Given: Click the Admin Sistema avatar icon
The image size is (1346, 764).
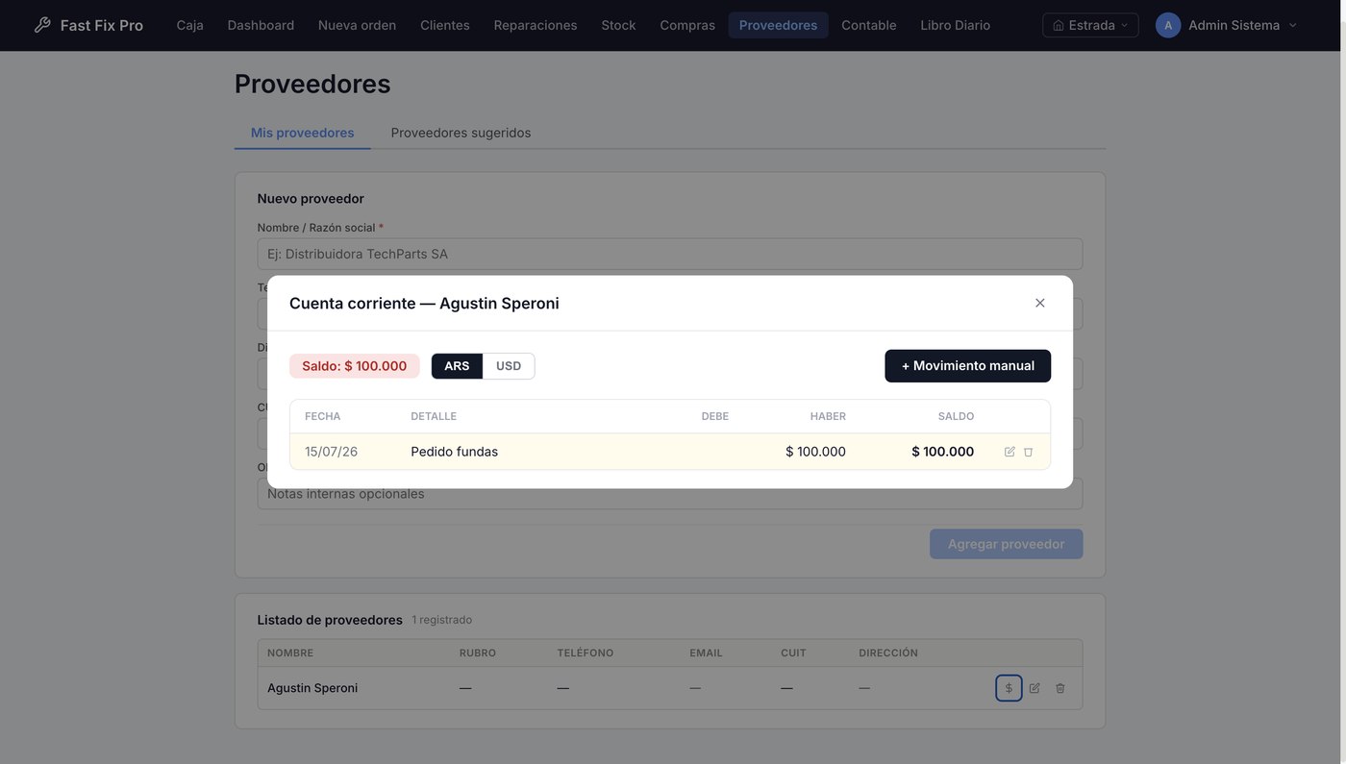Looking at the screenshot, I should pos(1168,25).
